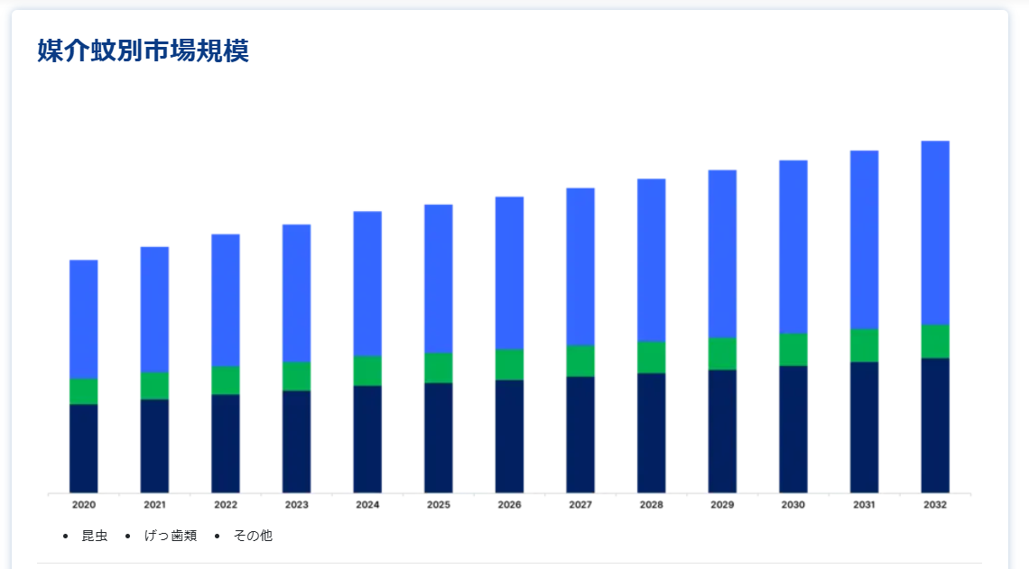Click the blue segment of the 2029 bar

click(722, 253)
